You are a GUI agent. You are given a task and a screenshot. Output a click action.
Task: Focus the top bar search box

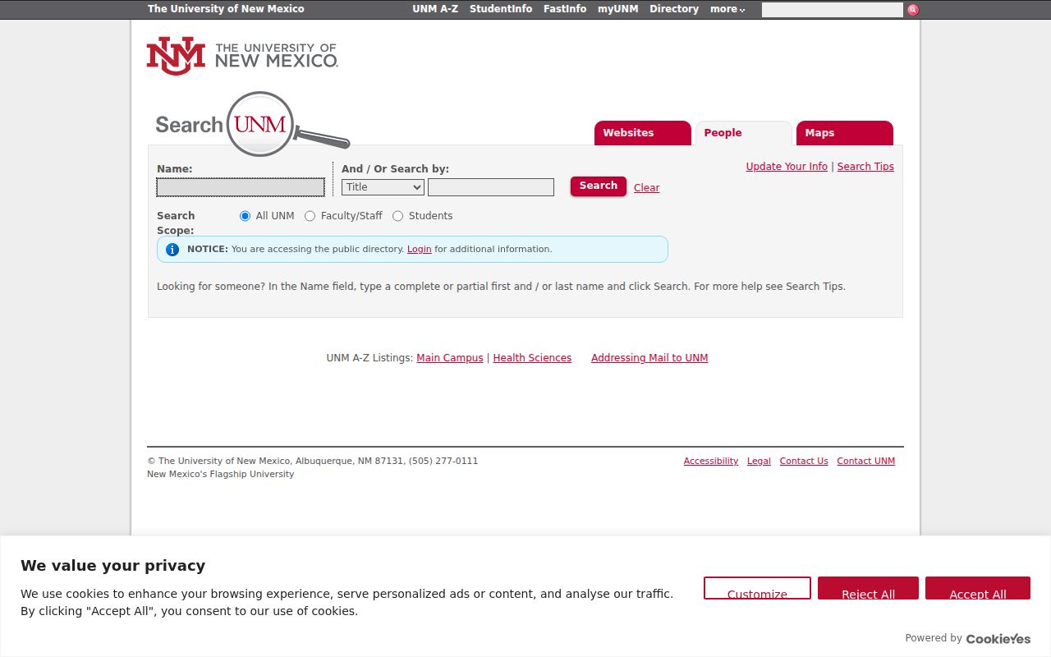click(x=833, y=10)
